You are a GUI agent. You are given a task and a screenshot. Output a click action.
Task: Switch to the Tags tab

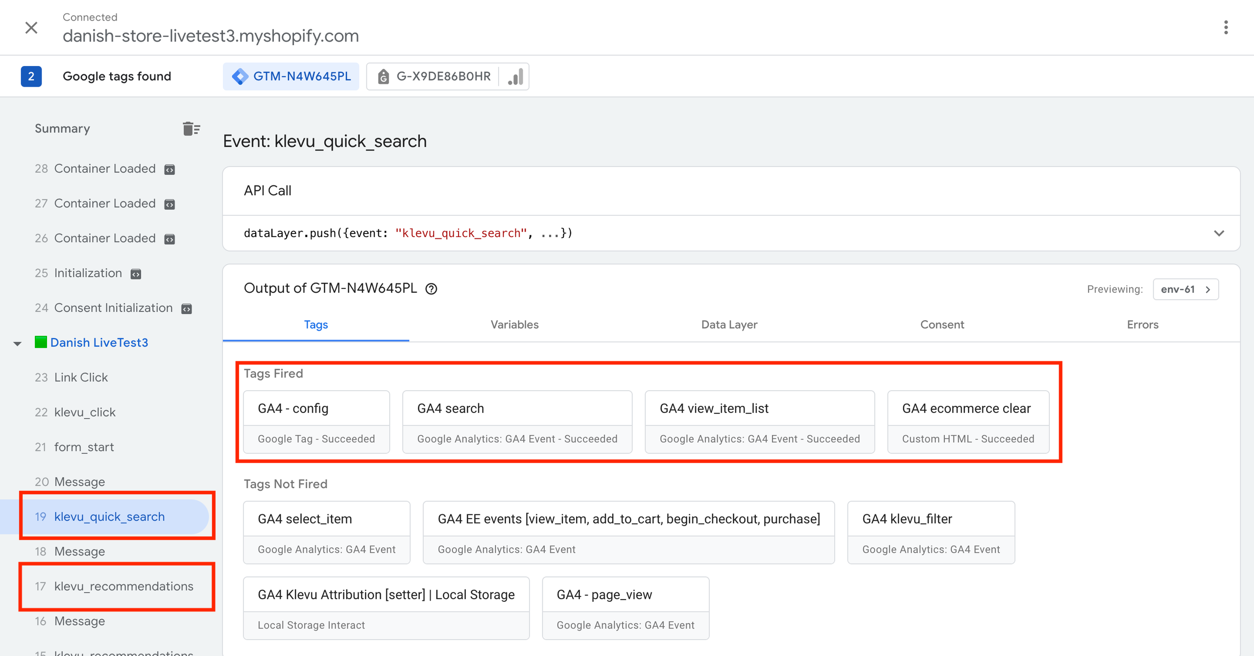[x=316, y=325]
